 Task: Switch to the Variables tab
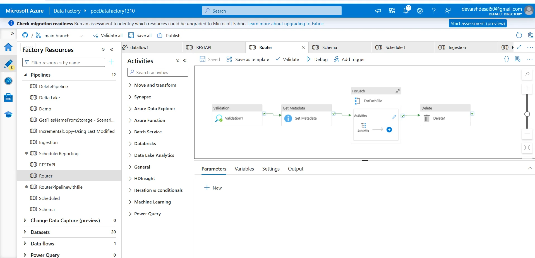coord(244,169)
